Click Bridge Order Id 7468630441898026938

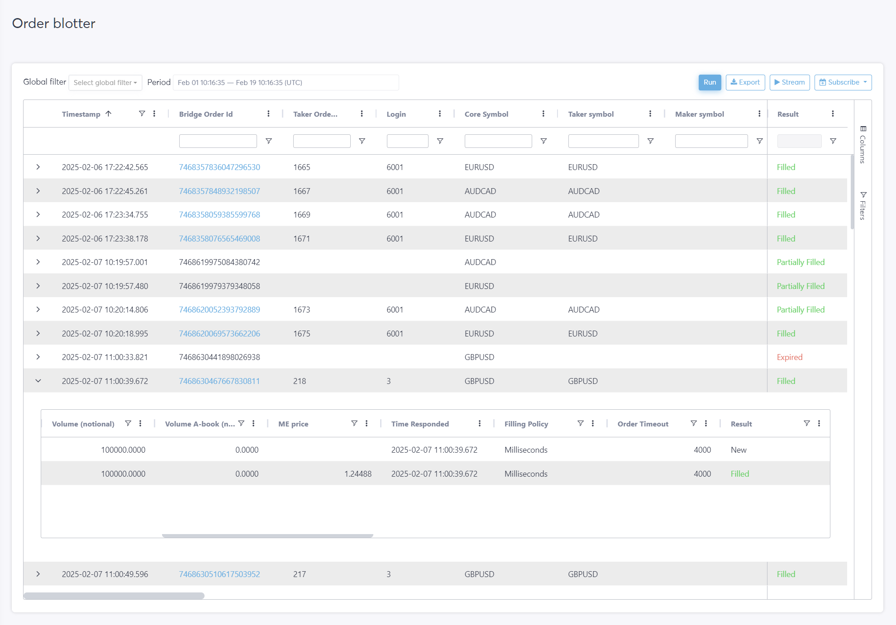(219, 357)
